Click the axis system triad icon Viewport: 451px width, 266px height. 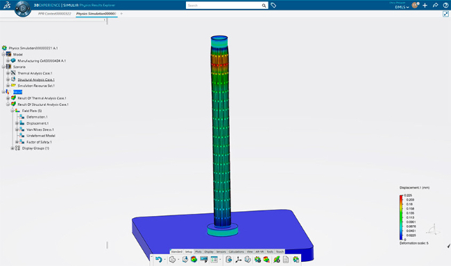tap(238, 259)
